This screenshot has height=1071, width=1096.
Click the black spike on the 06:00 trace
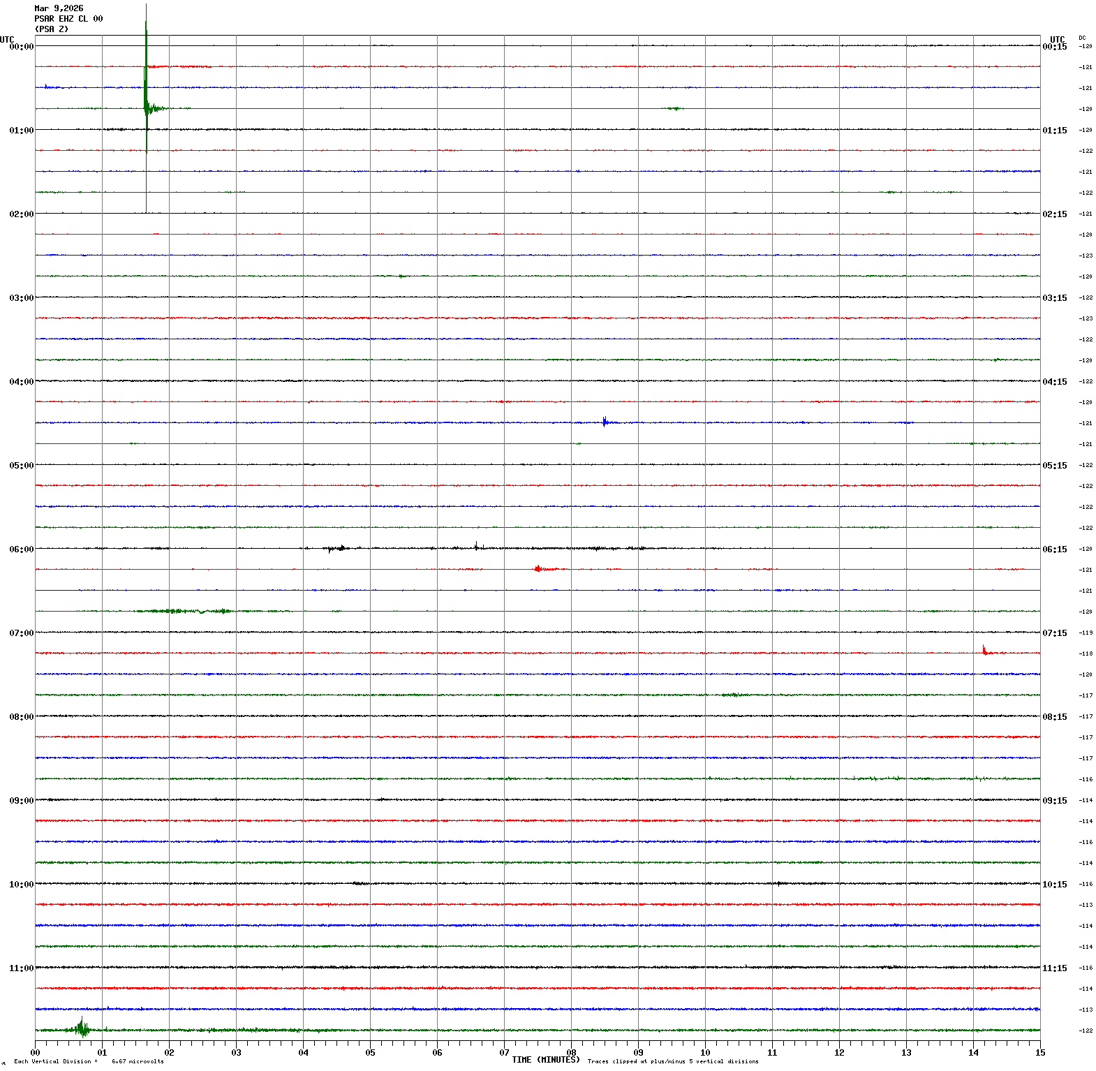pos(476,546)
